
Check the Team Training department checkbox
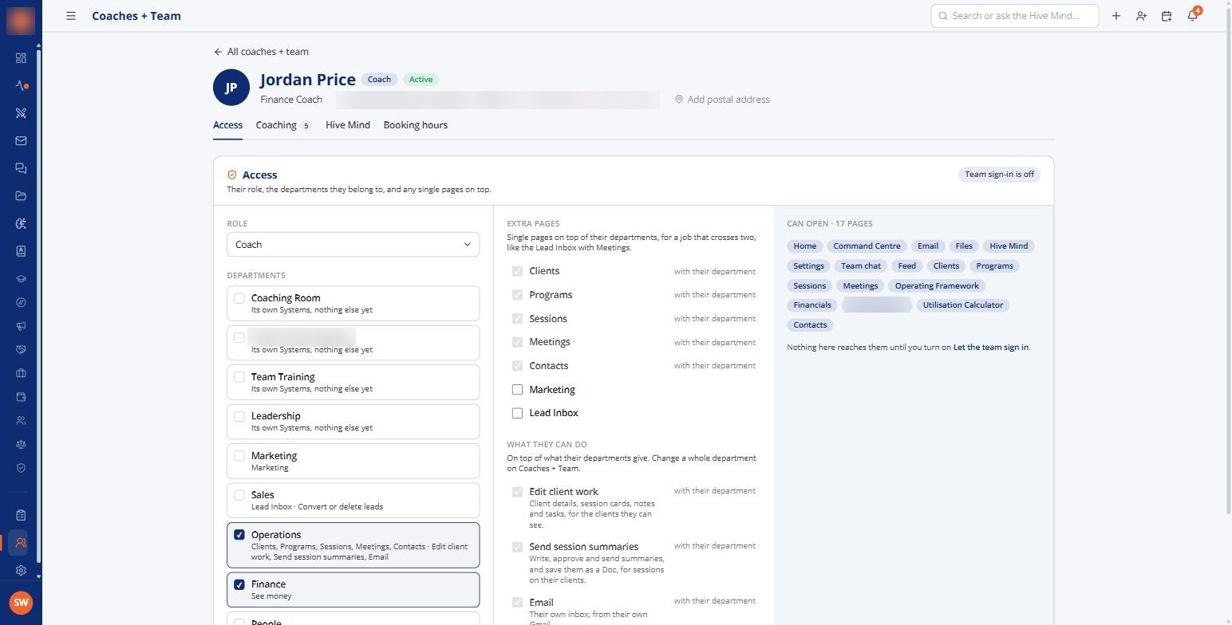click(239, 377)
